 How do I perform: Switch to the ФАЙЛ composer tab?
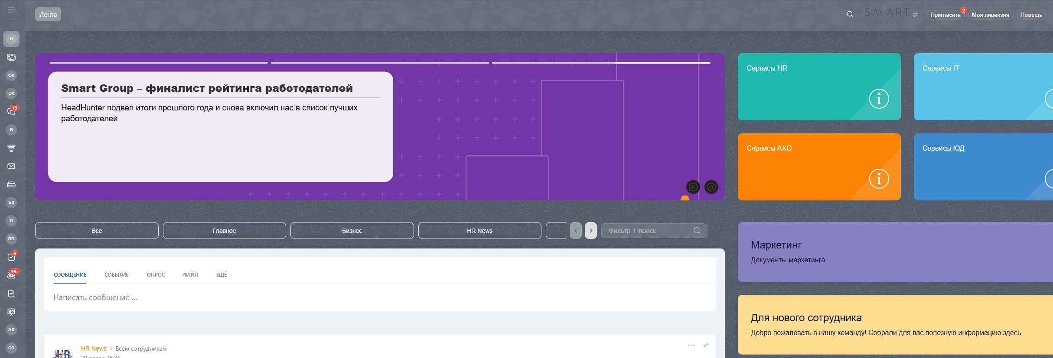pos(191,275)
